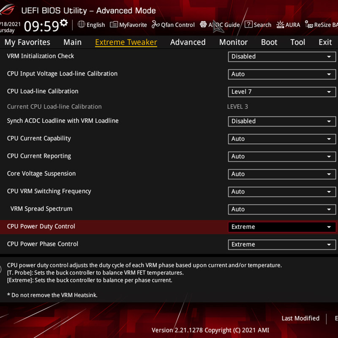Viewport: 338px width, 338px height.
Task: Select VRM Initialization Check label
Action: click(40, 56)
